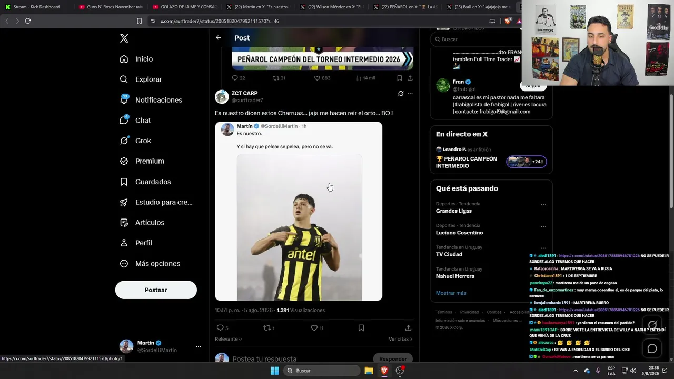Click the Responder button
The height and width of the screenshot is (379, 674).
[x=393, y=359]
